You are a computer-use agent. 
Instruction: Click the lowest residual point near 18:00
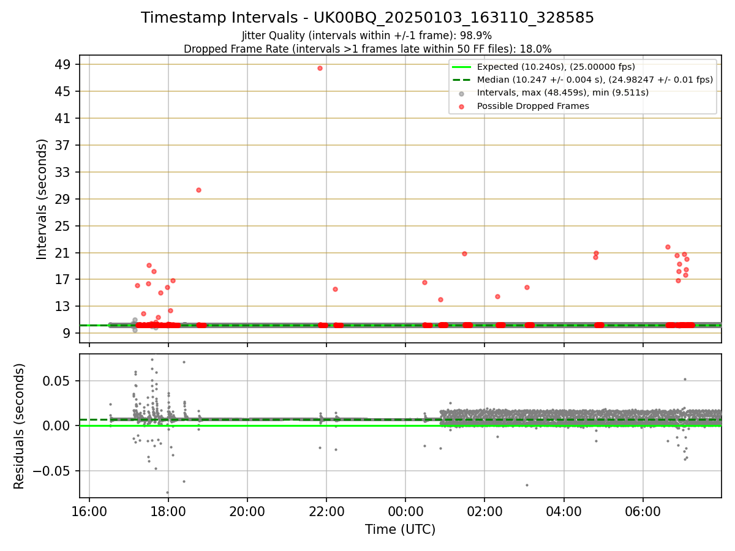point(167,492)
